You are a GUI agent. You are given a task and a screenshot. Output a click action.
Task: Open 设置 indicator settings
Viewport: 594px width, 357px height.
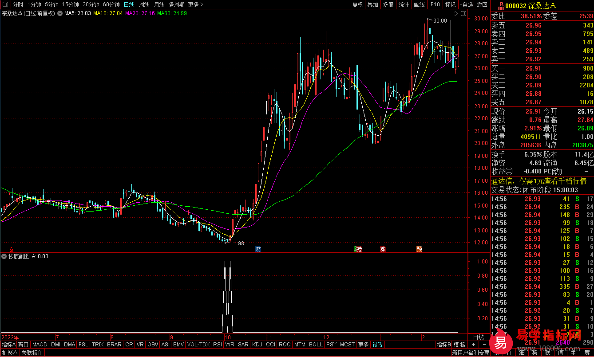tap(378, 345)
